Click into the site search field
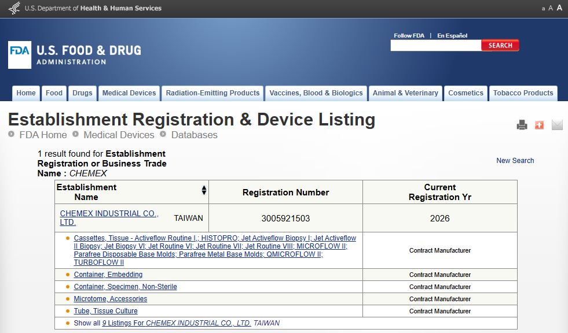 tap(436, 45)
